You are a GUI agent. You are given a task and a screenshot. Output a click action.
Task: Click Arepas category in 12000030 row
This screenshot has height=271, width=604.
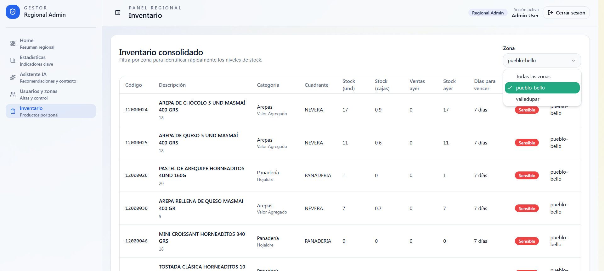pos(265,206)
